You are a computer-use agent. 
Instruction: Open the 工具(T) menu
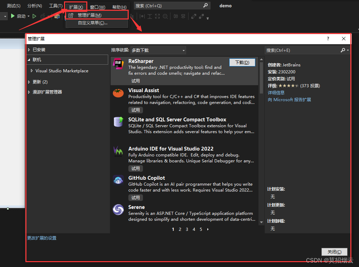tap(56, 6)
